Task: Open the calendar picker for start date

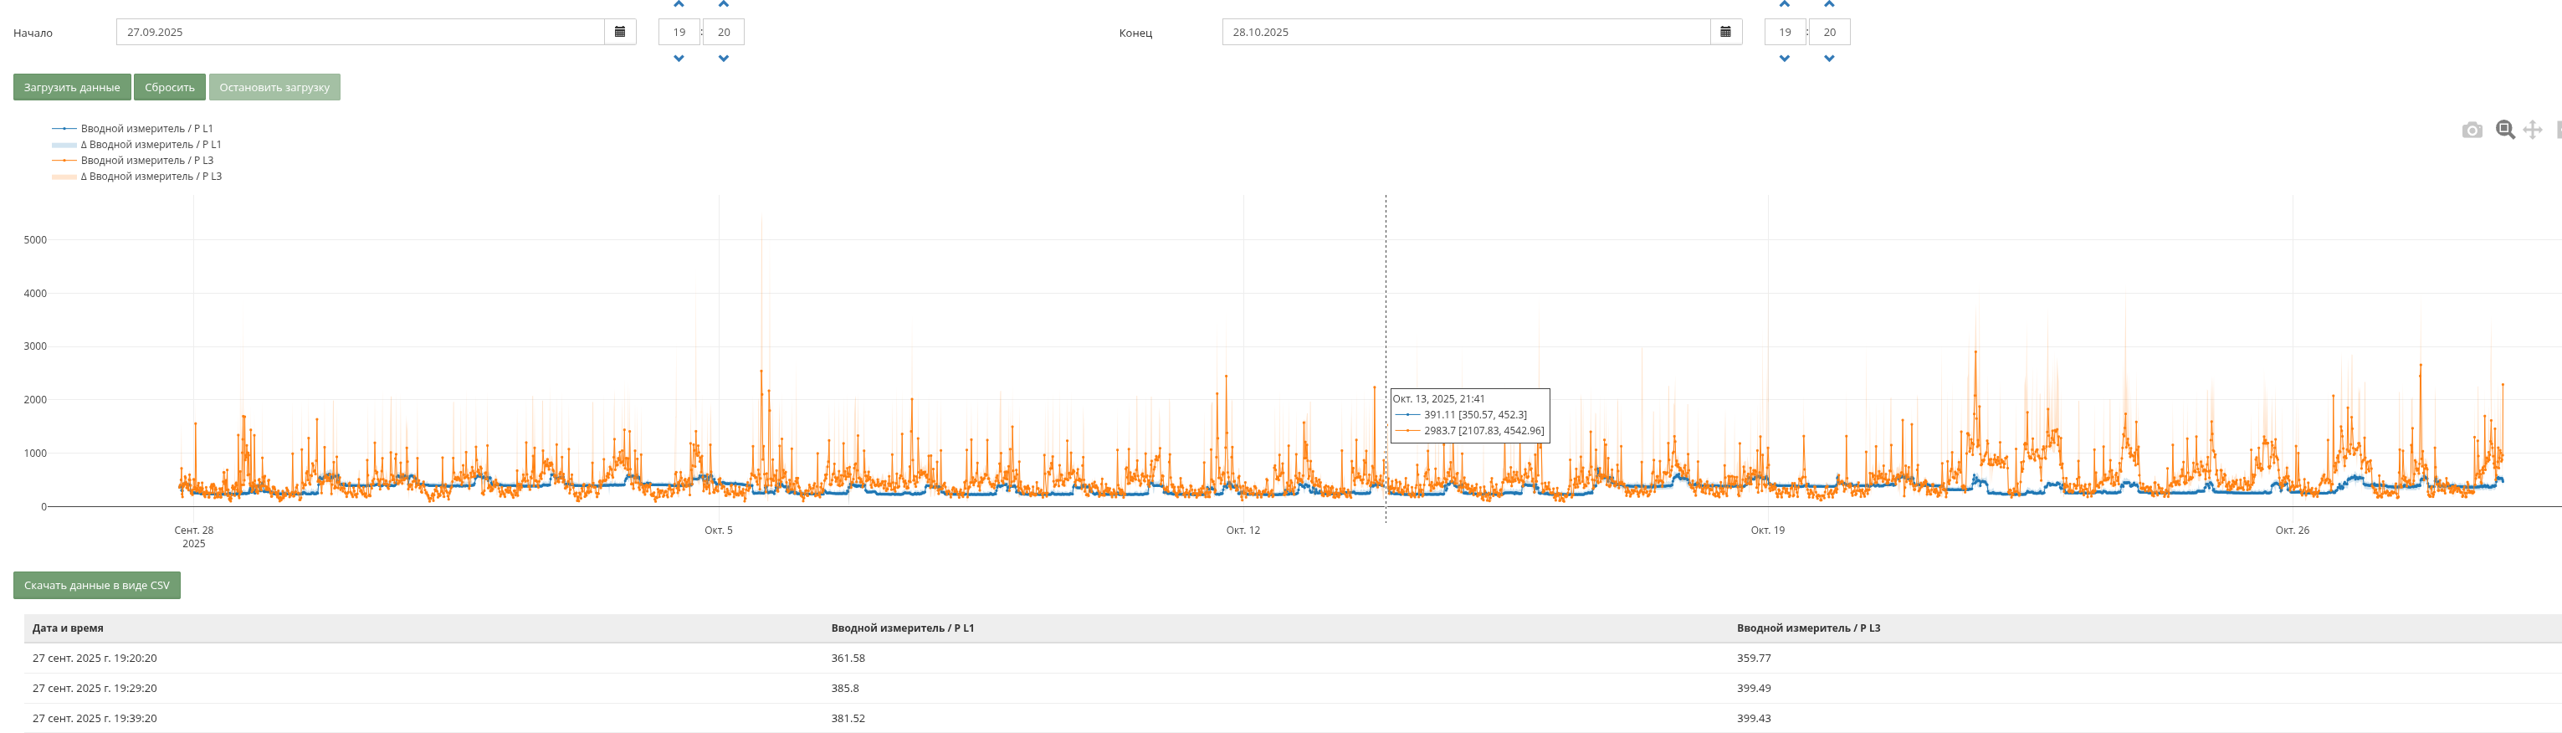Action: tap(620, 32)
